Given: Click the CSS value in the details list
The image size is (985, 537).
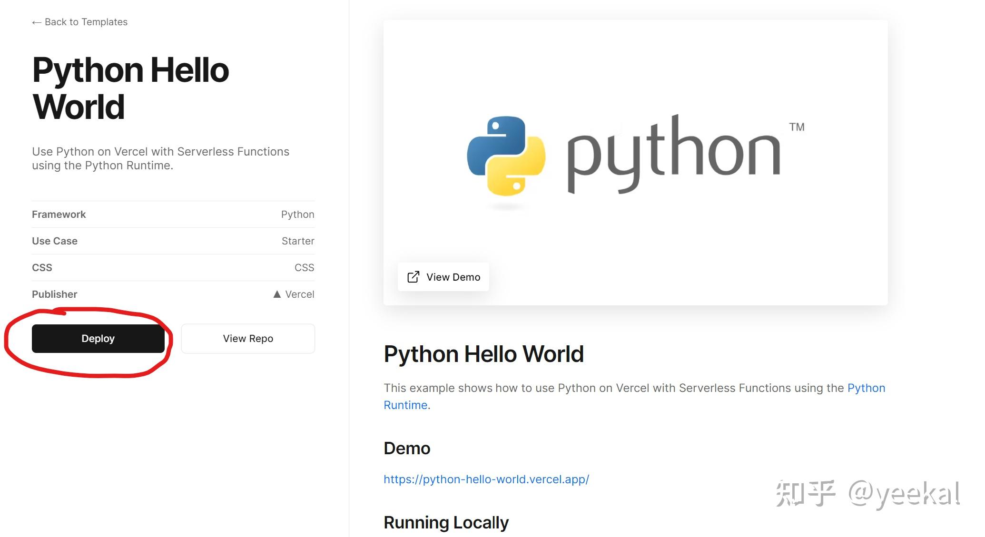Looking at the screenshot, I should point(304,268).
